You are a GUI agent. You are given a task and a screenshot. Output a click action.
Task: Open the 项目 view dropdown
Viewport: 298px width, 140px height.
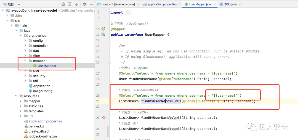pos(19,4)
